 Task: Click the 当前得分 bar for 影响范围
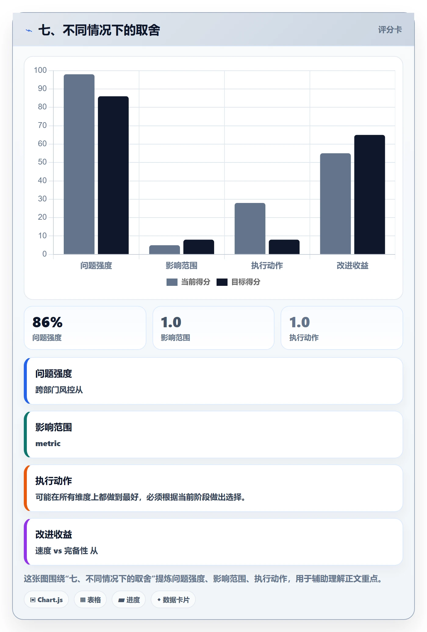pos(164,250)
